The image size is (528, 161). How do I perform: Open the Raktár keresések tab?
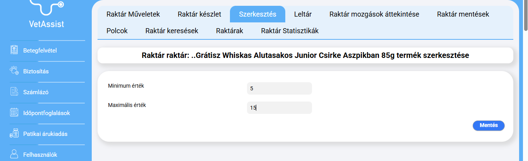(x=172, y=31)
